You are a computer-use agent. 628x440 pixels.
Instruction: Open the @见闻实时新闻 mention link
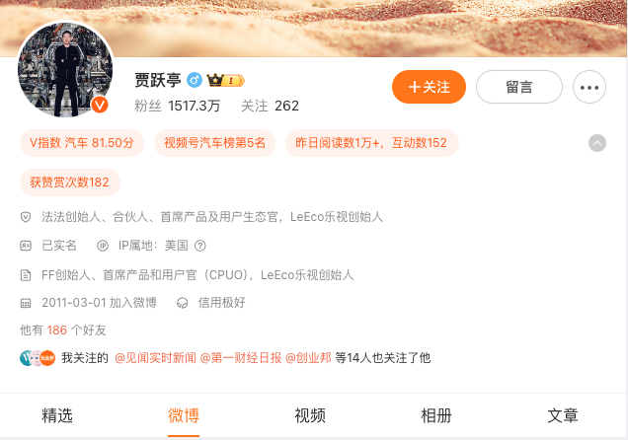(x=155, y=358)
